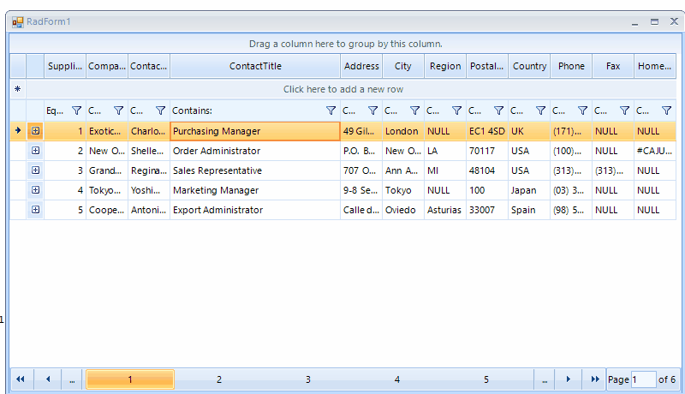This screenshot has width=685, height=394.
Task: Click the page number input field
Action: (643, 379)
